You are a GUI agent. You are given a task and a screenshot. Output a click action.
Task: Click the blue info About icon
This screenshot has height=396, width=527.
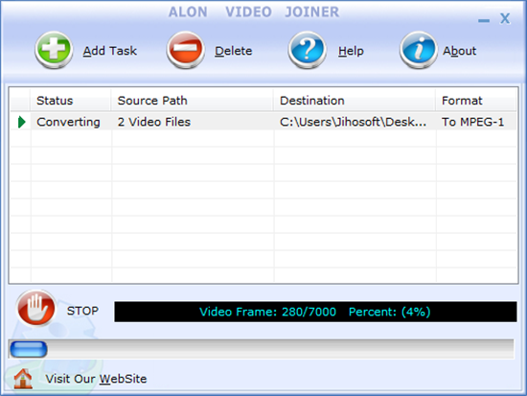point(418,50)
